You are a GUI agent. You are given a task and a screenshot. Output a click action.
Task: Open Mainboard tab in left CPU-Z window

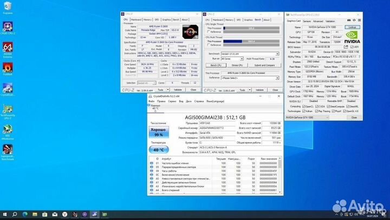pos(136,19)
